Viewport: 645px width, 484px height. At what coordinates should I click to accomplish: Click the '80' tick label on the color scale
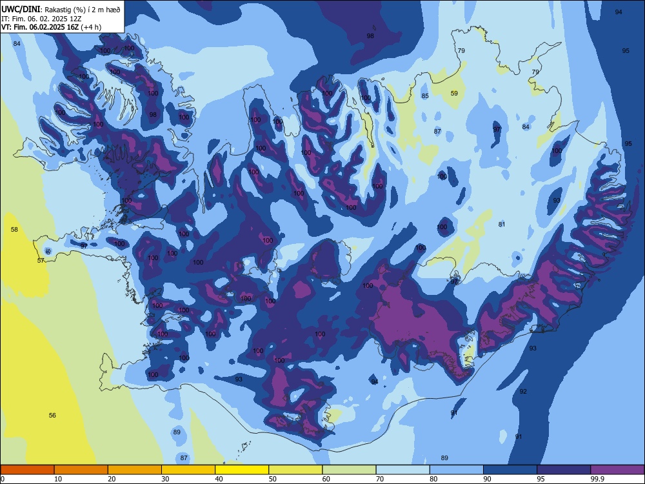tap(433, 479)
